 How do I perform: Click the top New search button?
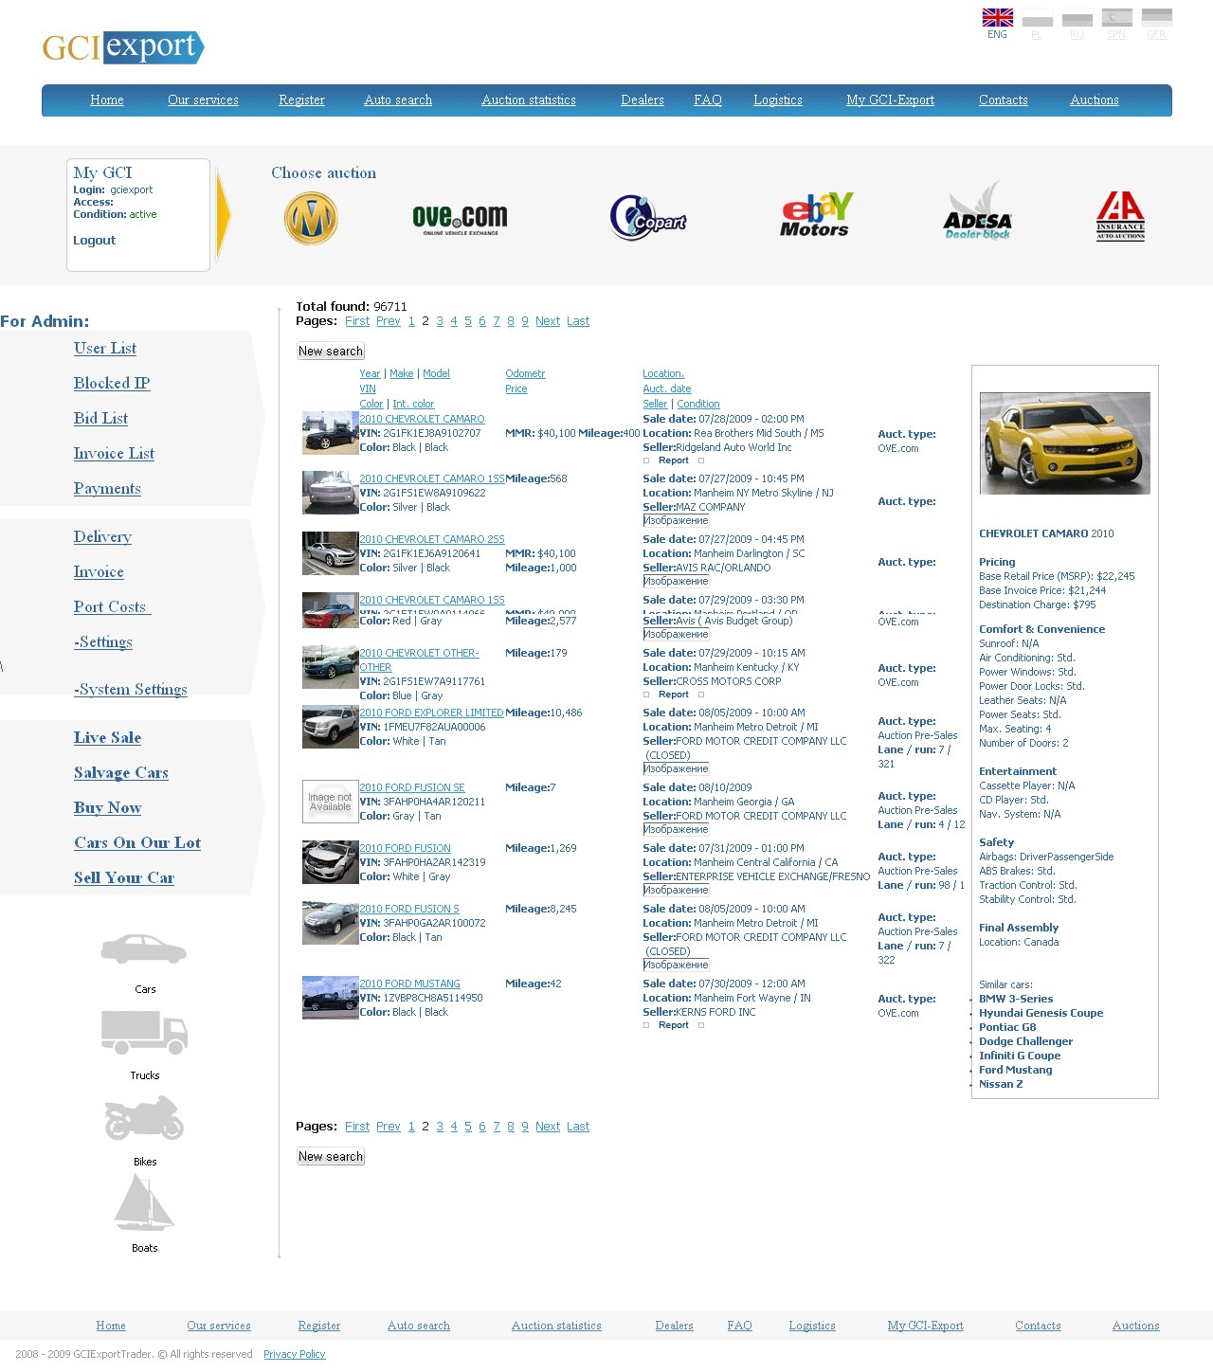tap(331, 351)
